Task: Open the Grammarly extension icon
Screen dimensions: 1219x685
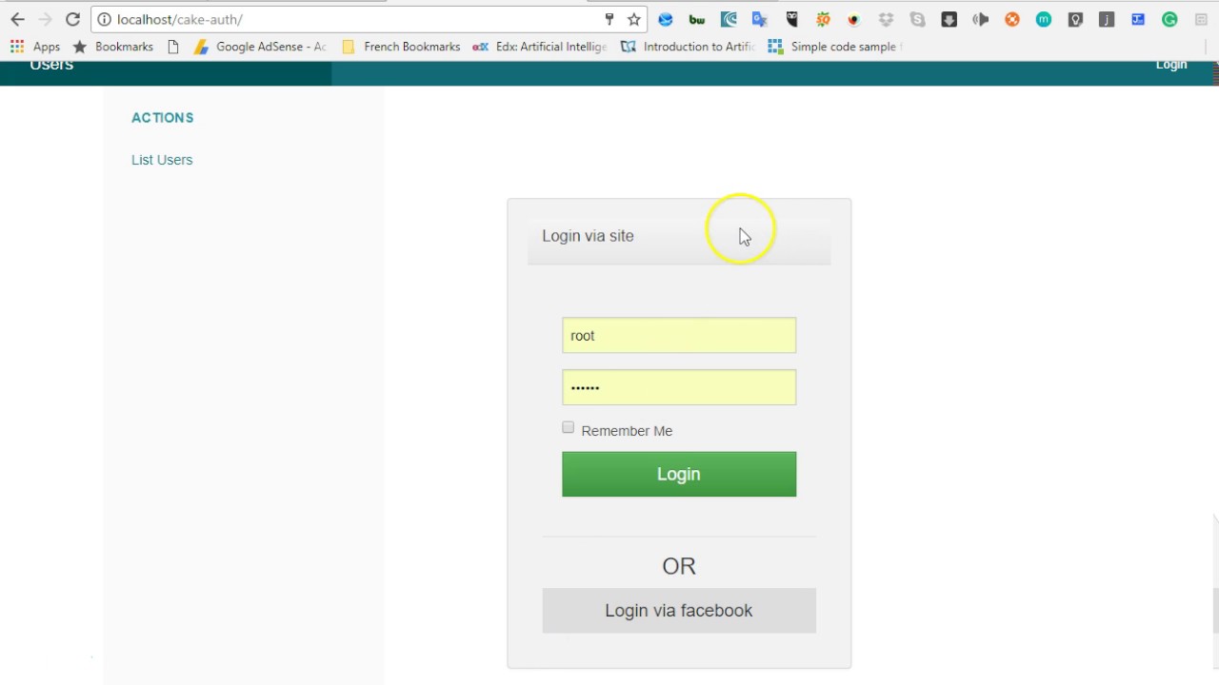Action: tap(1169, 19)
